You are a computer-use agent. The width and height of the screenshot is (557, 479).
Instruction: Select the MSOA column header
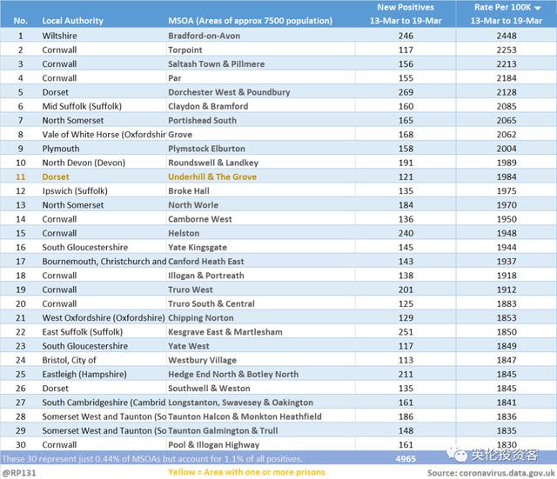click(250, 21)
